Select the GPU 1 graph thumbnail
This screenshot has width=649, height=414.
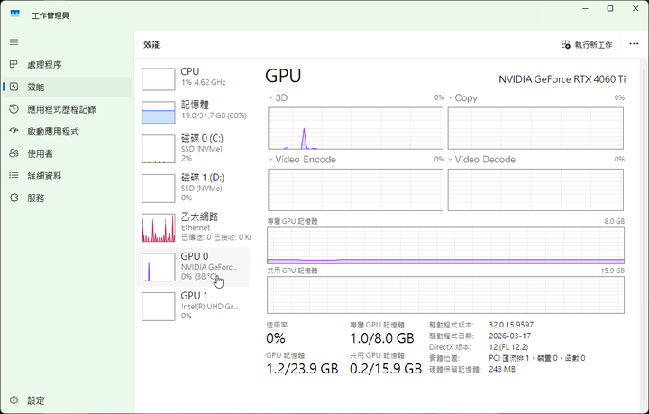[x=158, y=307]
